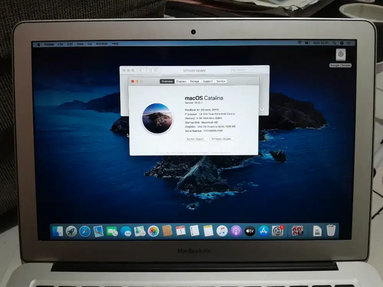The image size is (383, 287).
Task: Click the Startup Disk Macintosh HD line
Action: [x=201, y=122]
